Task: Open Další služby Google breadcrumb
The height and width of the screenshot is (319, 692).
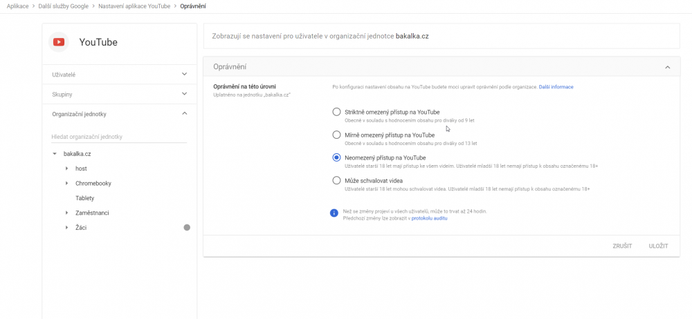Action: tap(63, 6)
